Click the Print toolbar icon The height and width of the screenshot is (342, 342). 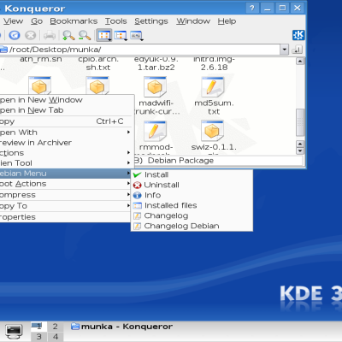(50, 36)
